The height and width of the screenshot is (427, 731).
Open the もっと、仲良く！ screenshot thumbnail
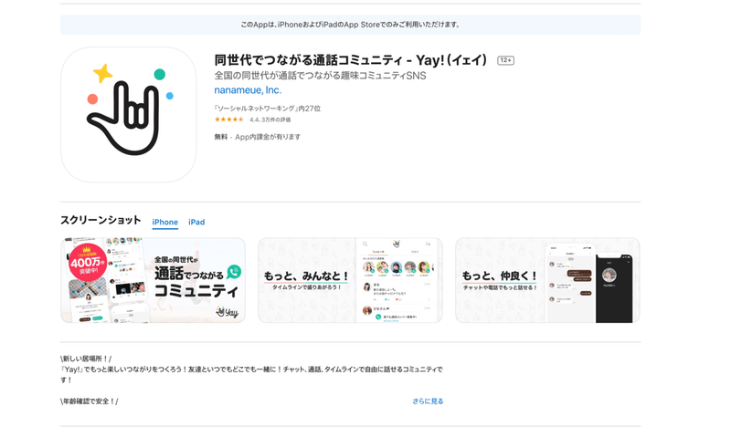[x=547, y=280]
